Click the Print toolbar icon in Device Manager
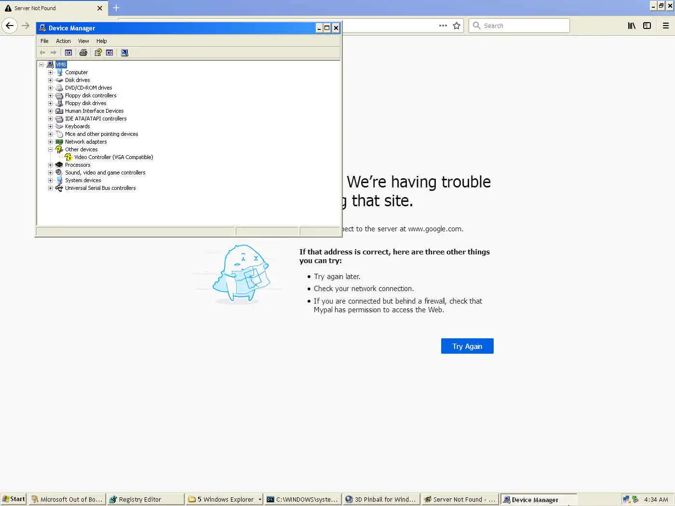675x506 pixels. tap(83, 53)
